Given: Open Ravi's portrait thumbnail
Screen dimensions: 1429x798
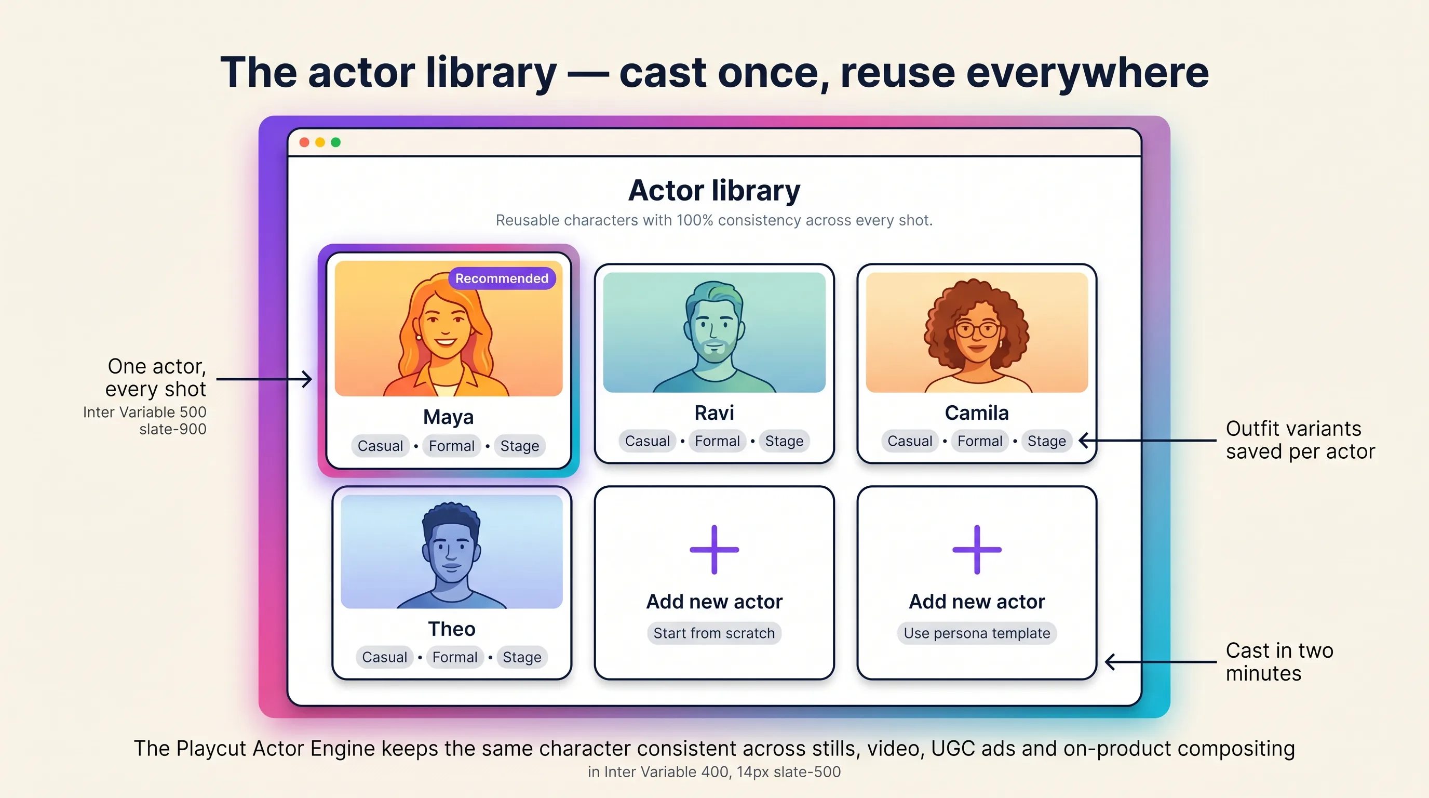Looking at the screenshot, I should (714, 332).
